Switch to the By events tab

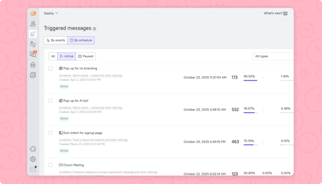pos(55,40)
